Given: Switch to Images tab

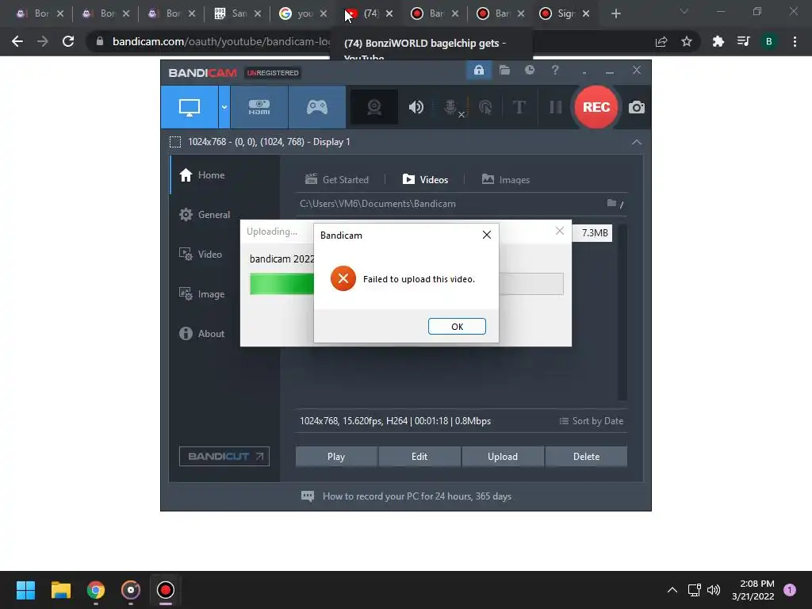Looking at the screenshot, I should pos(506,180).
